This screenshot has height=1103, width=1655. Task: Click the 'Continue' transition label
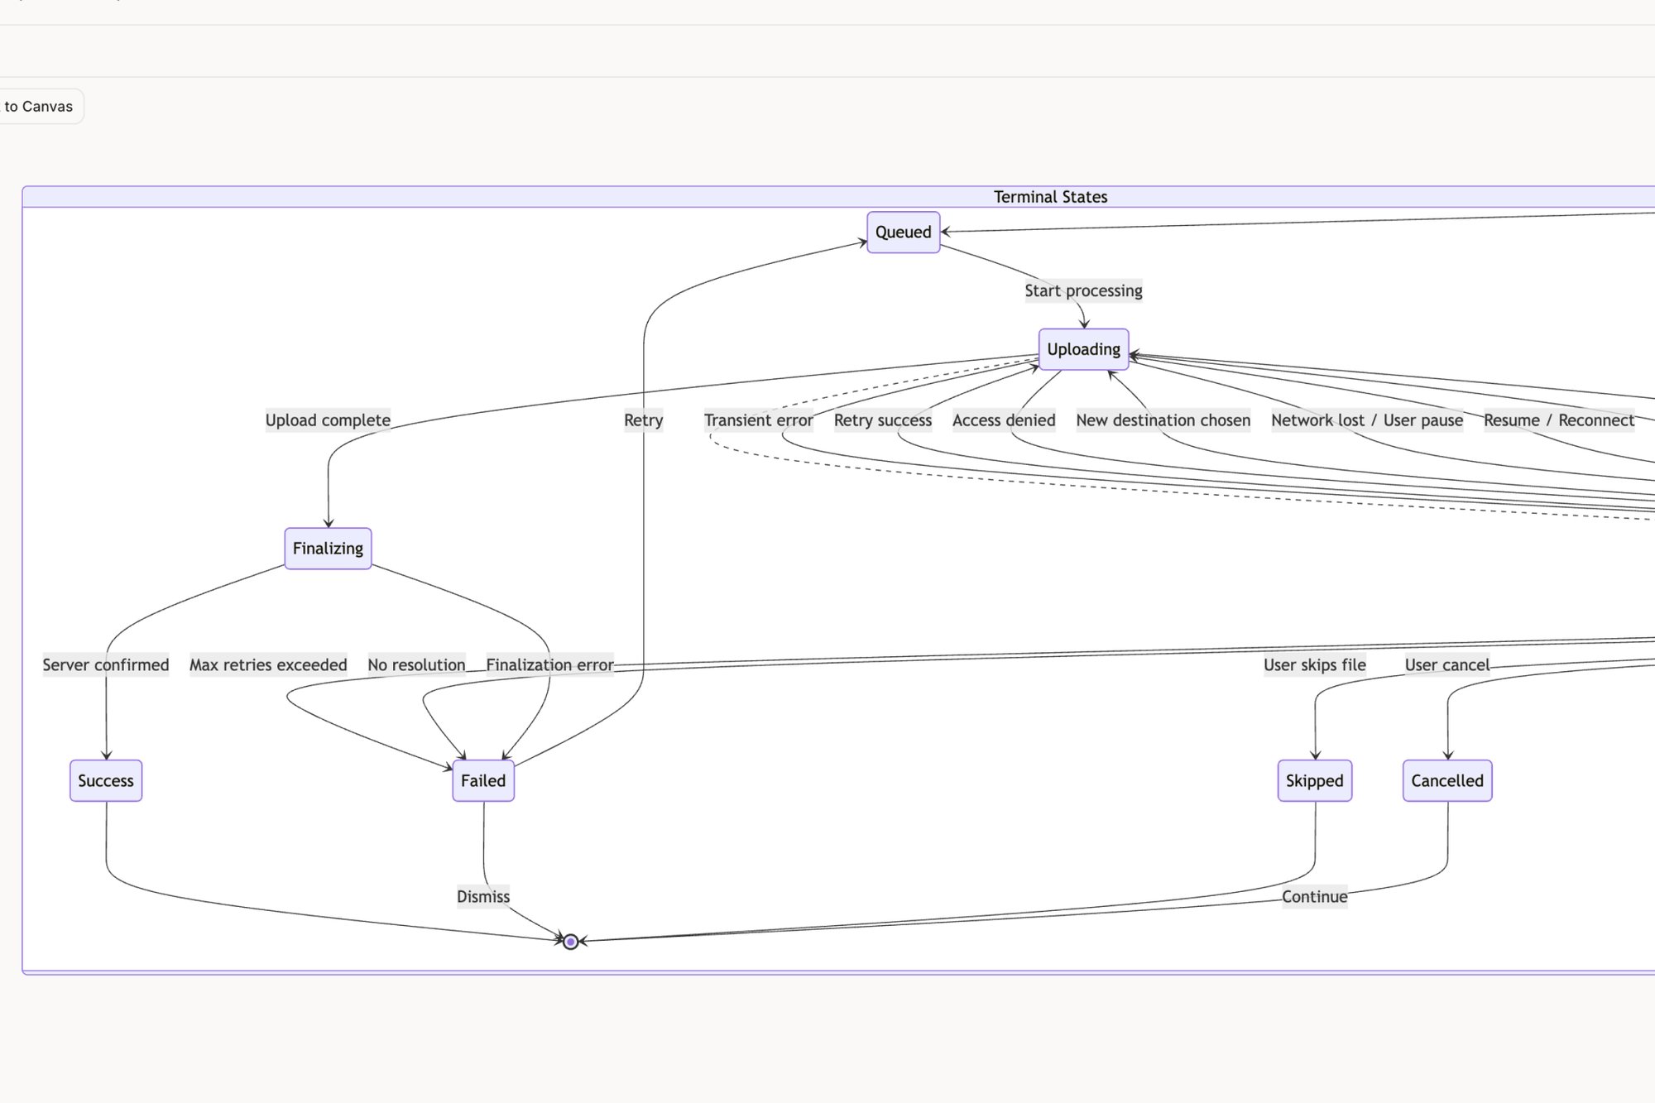click(1314, 897)
